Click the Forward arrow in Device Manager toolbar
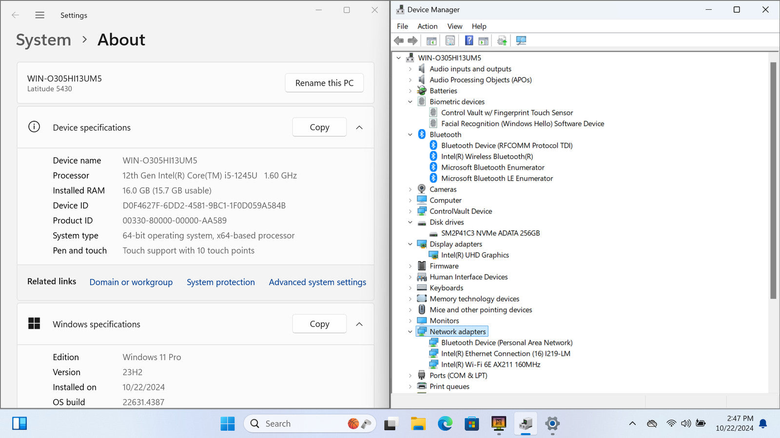This screenshot has width=780, height=438. (412, 40)
